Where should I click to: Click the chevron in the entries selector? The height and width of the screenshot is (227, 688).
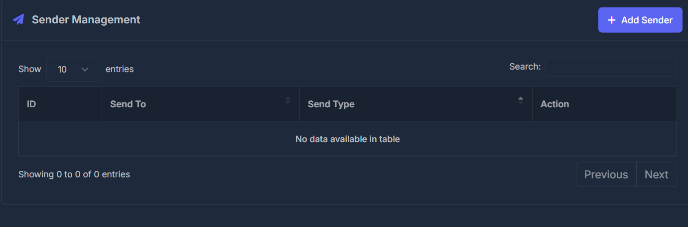coord(85,70)
